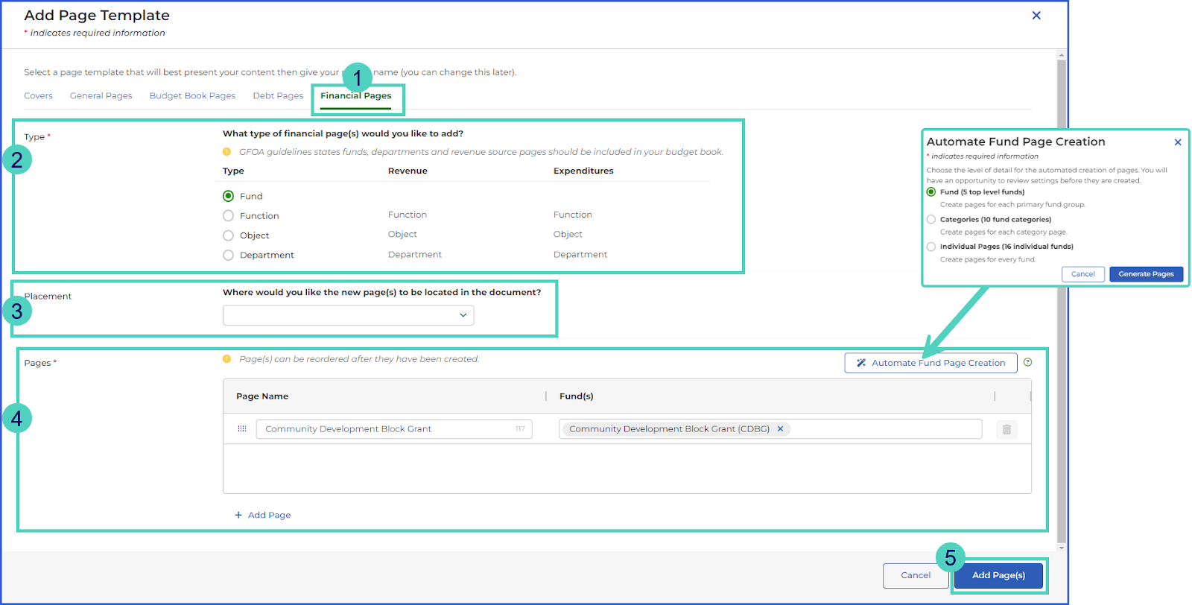Viewport: 1192px width, 605px height.
Task: Select the Fund type radio button
Action: click(228, 196)
